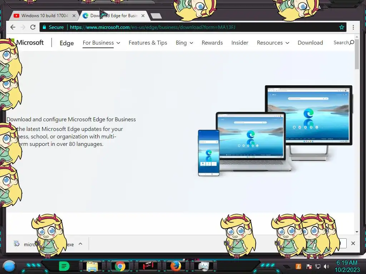Open the Start orb button
Viewport: 366px width, 274px height.
coord(9,266)
